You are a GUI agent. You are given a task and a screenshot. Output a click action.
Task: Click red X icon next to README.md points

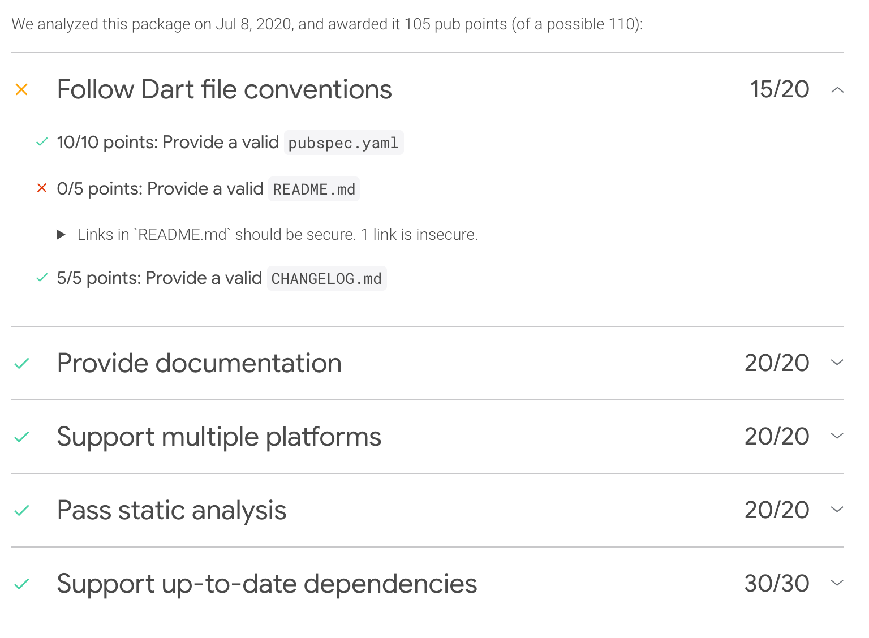click(42, 188)
